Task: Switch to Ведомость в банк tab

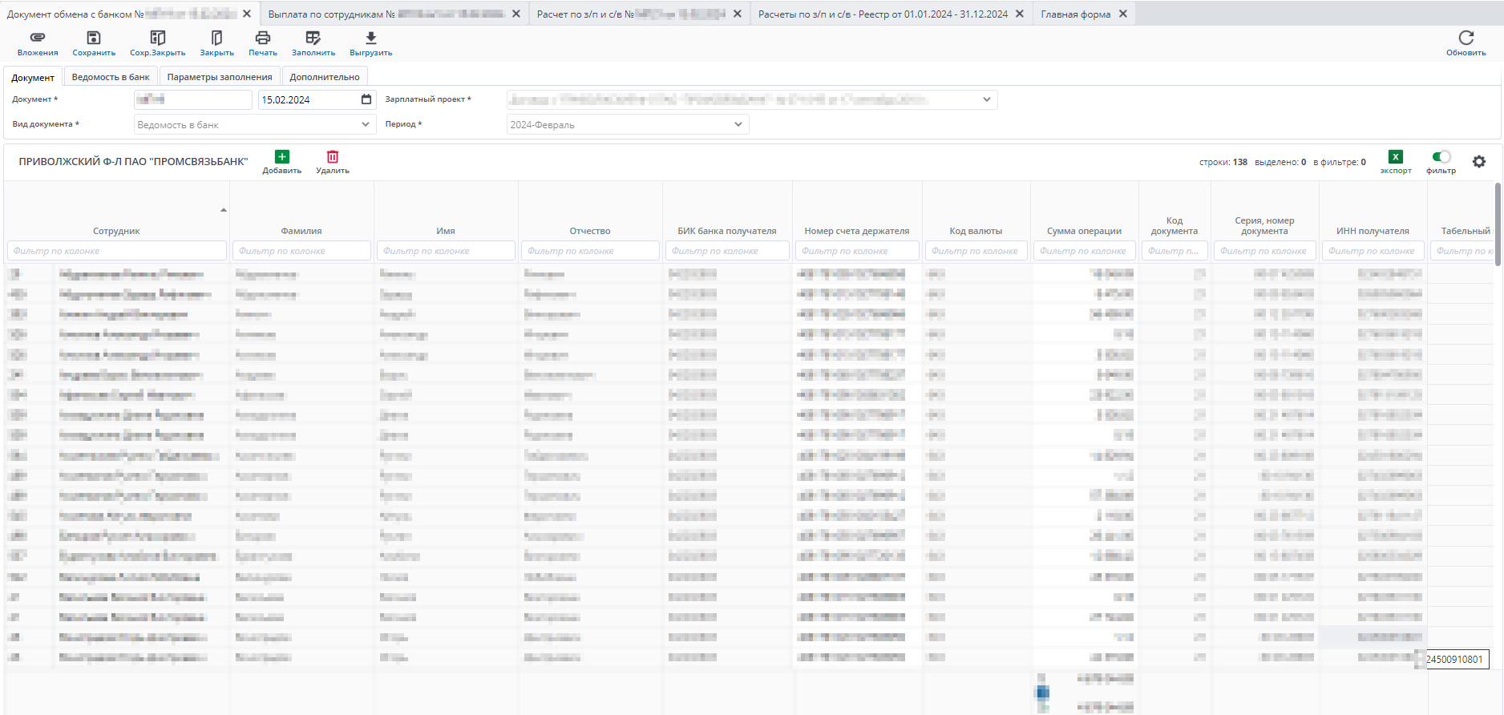Action: click(111, 77)
